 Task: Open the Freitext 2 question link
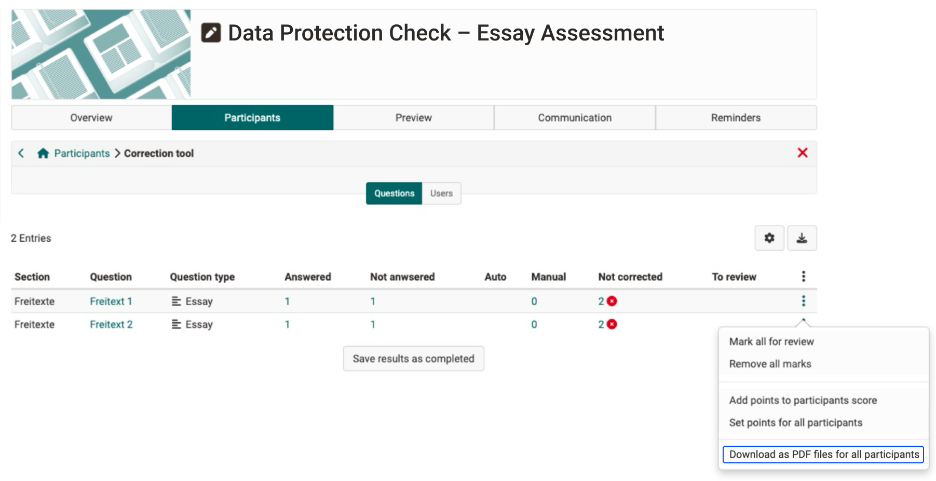pyautogui.click(x=111, y=324)
